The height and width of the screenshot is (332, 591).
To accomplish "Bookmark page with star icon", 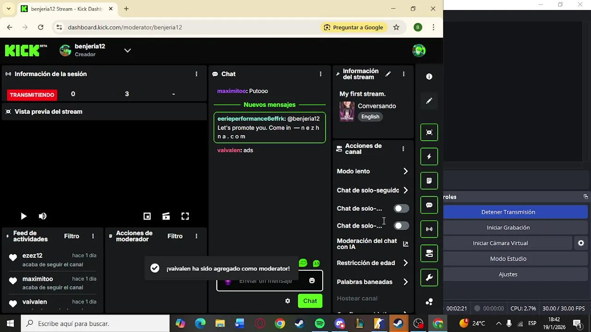I will (396, 27).
